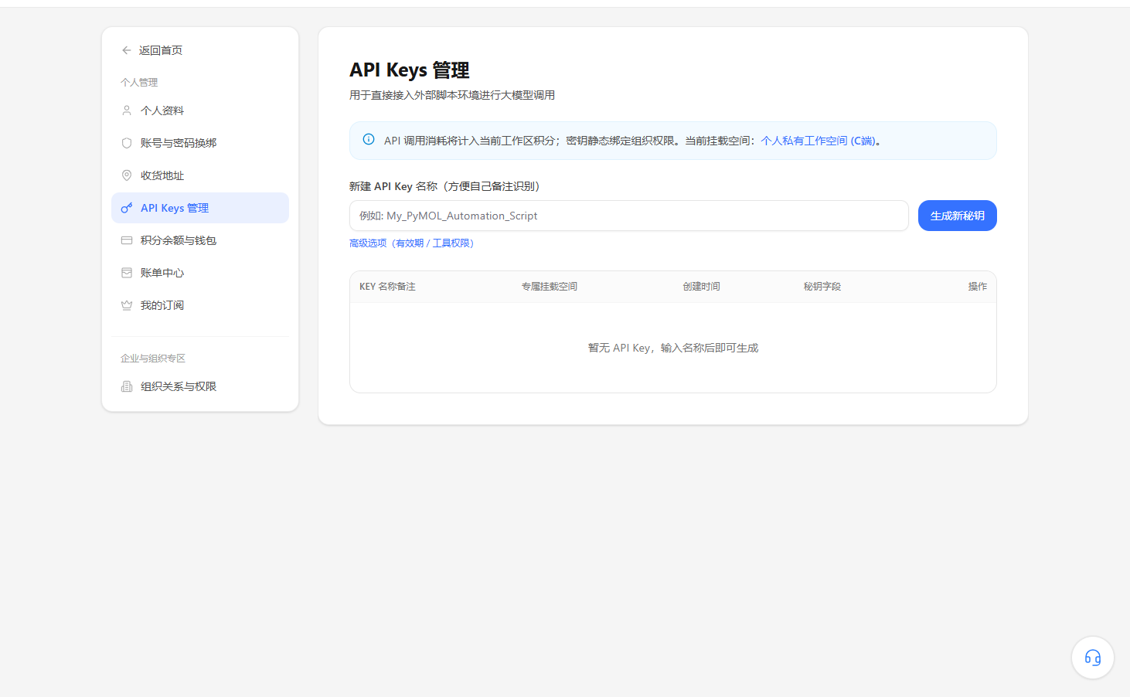
Task: Open 个人资料 menu item
Action: 200,110
